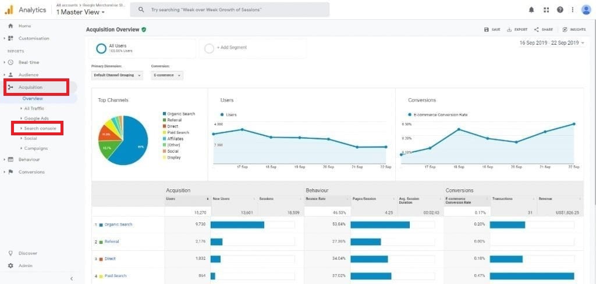
Task: Open the Real-time reports section
Action: point(29,62)
